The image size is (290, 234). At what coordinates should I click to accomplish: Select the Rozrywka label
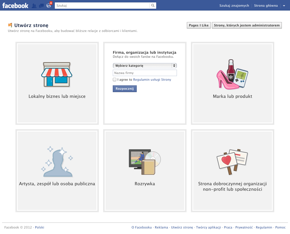145,184
